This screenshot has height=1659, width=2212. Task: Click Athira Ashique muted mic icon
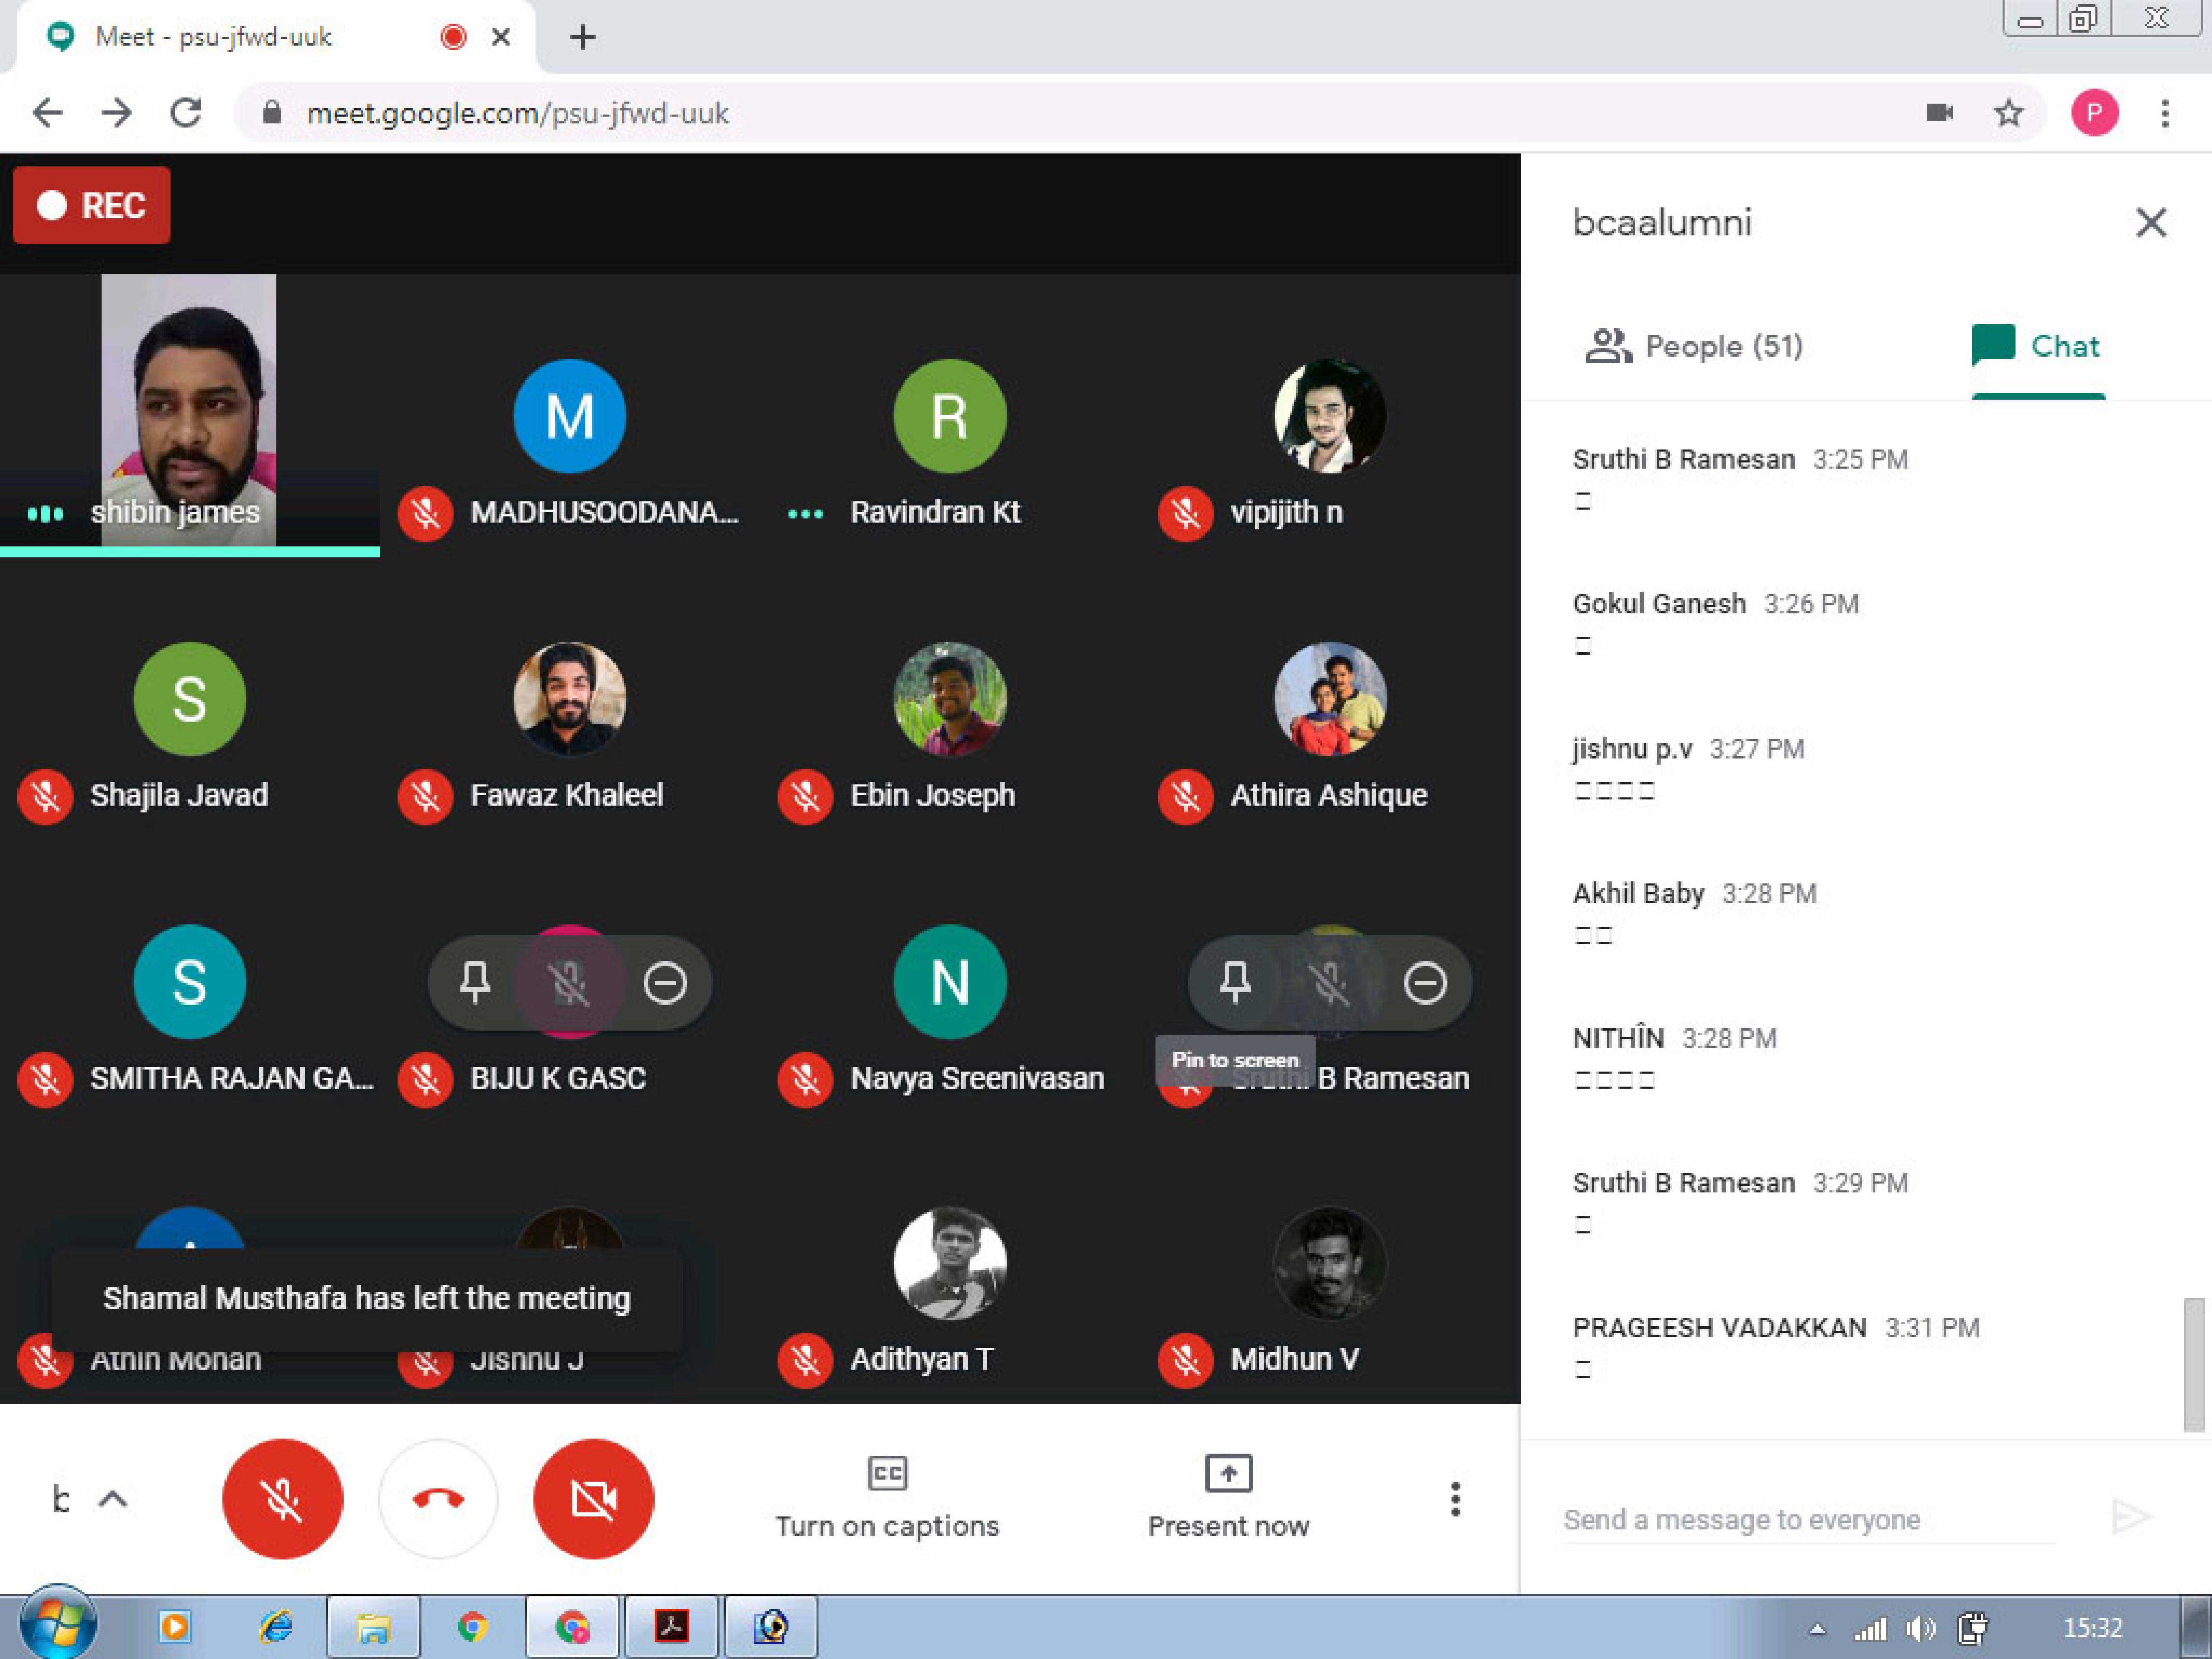tap(1186, 797)
